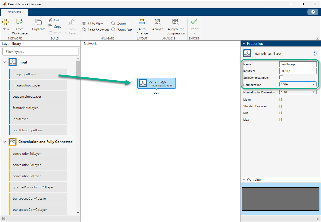Analyze the network
The image size is (321, 222).
[x=158, y=25]
